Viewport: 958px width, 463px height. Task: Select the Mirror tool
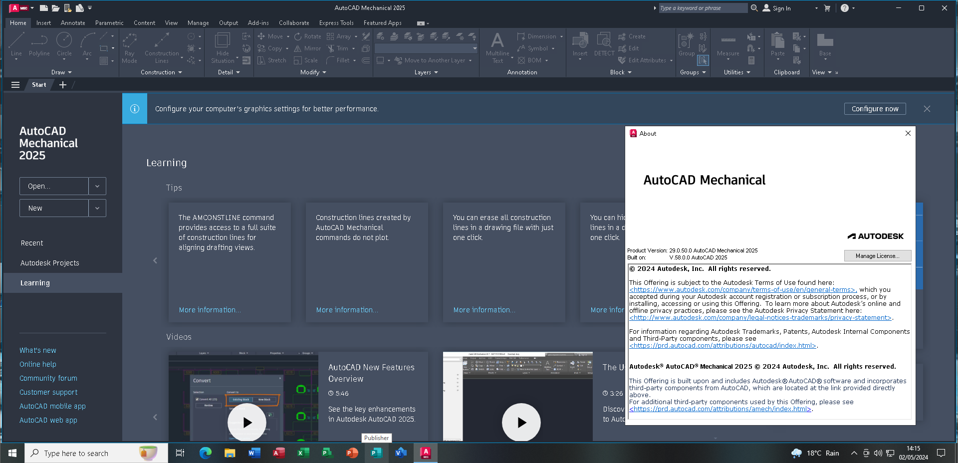(x=307, y=48)
